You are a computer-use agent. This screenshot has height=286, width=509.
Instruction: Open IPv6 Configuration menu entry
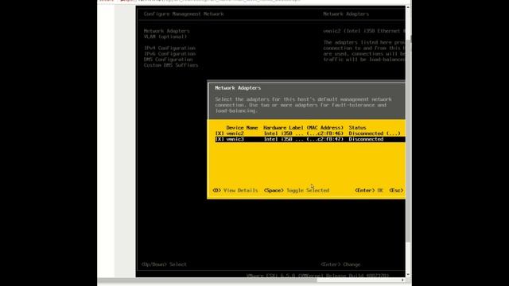tap(169, 54)
